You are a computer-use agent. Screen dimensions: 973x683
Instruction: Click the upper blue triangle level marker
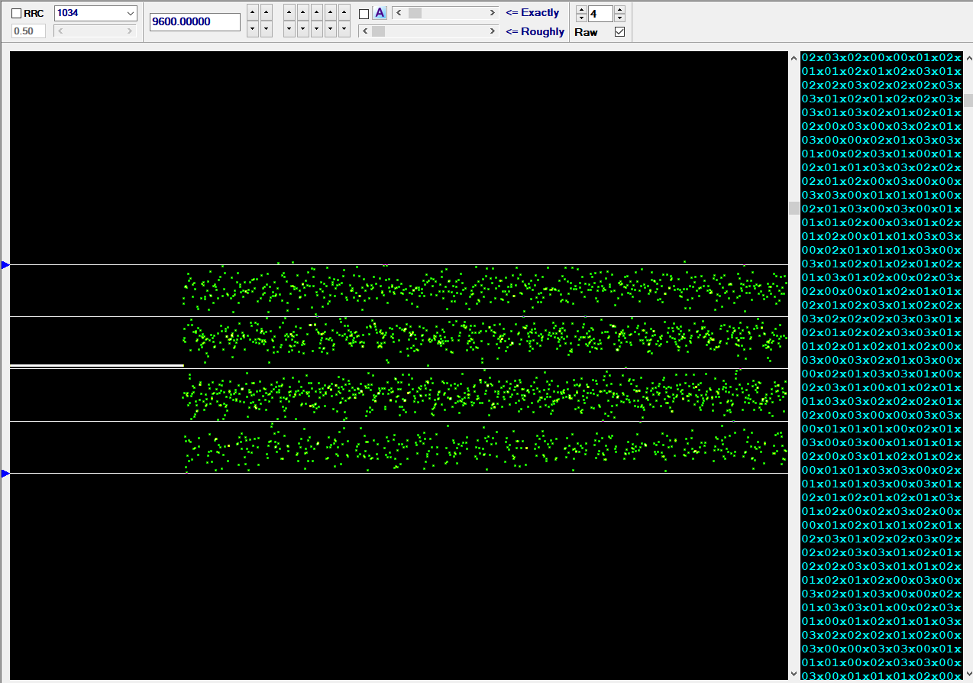pos(5,265)
